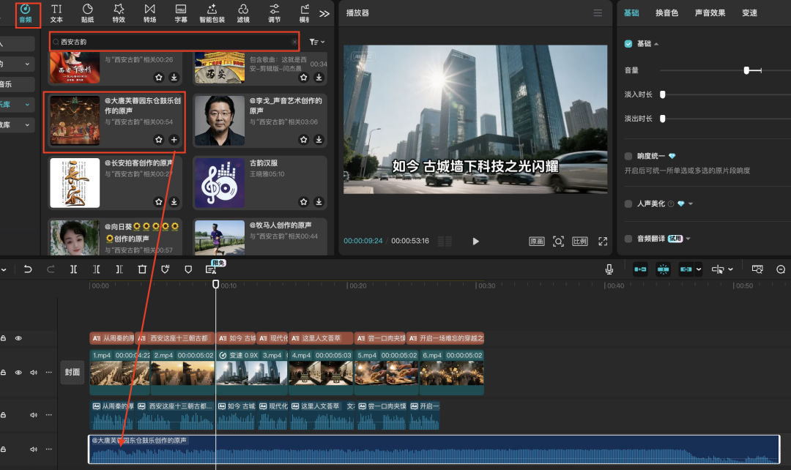Click the 音量 volume slider handle
The image size is (791, 470).
746,70
